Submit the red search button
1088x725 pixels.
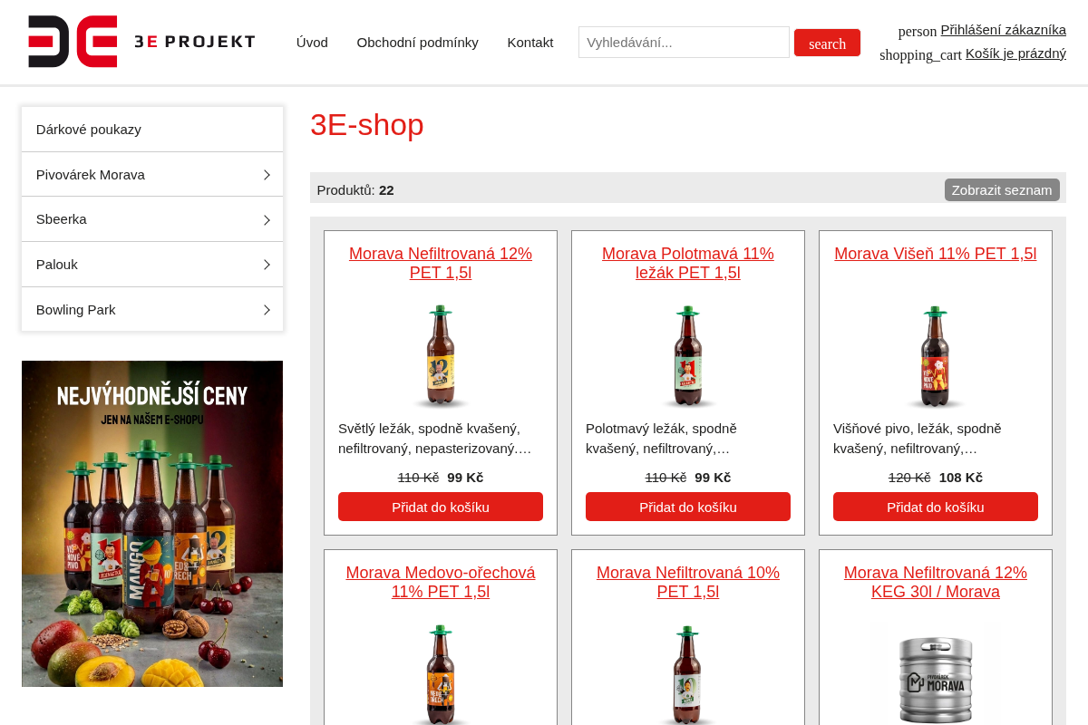coord(827,43)
